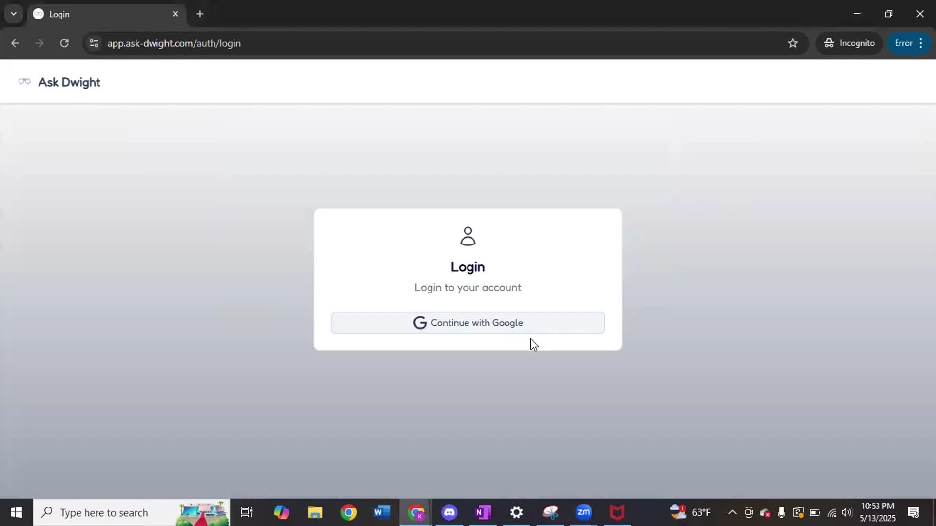Open Zoom from the taskbar
Viewport: 936px width, 526px height.
(x=584, y=512)
